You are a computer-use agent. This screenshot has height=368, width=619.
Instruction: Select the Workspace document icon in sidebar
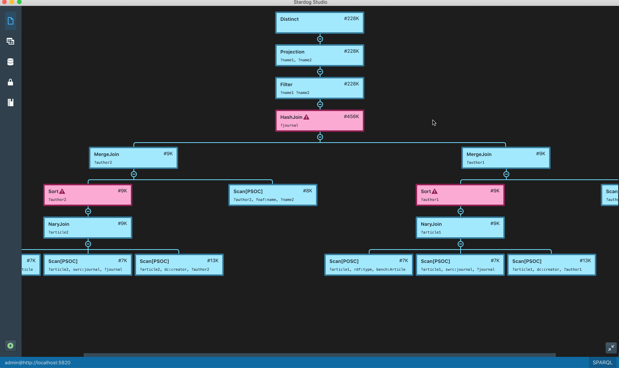coord(10,21)
